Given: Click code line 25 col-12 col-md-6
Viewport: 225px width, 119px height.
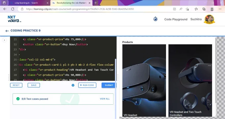Looking at the screenshot, I should point(37,59).
